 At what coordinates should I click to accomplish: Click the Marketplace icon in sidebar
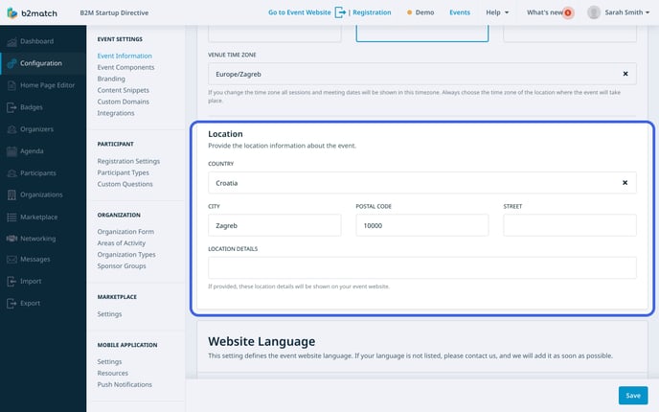11,217
